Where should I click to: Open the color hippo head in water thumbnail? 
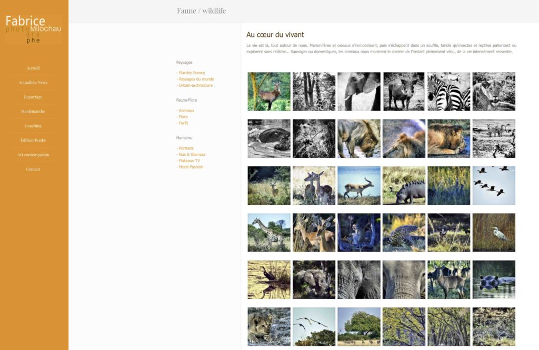tap(494, 279)
